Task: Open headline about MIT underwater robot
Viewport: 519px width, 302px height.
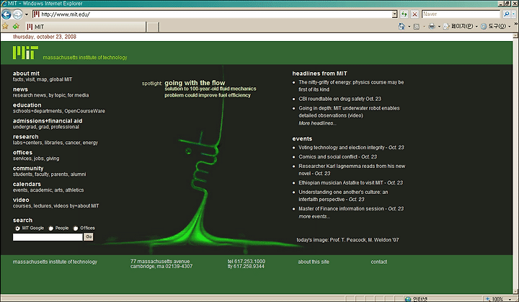Action: [x=349, y=112]
